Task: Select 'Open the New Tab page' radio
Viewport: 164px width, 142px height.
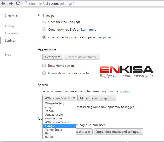Action: [44, 22]
